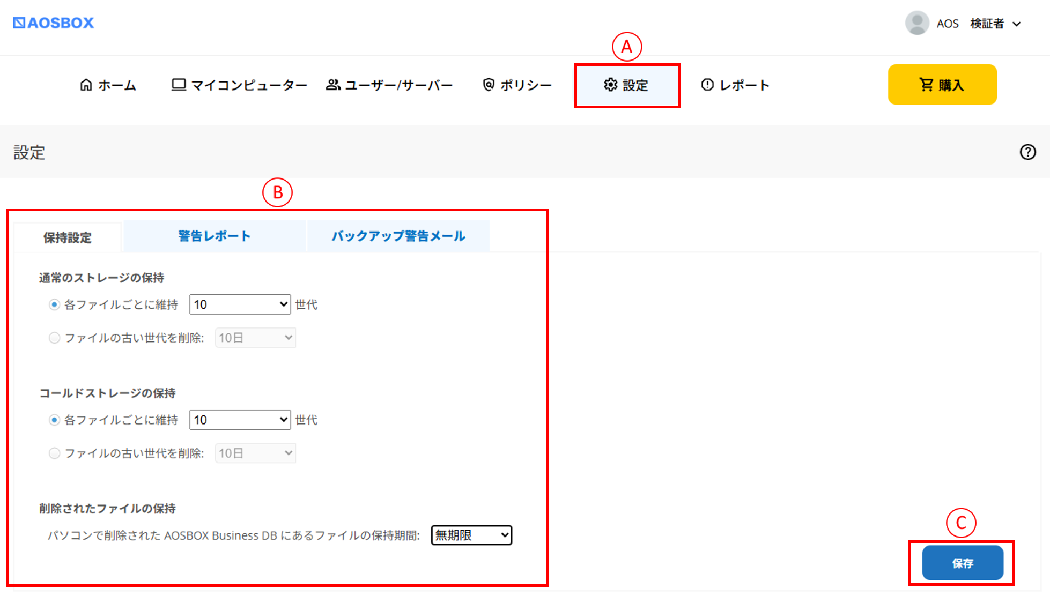1050x603 pixels.
Task: Switch to 警告レポート tab
Action: point(215,236)
